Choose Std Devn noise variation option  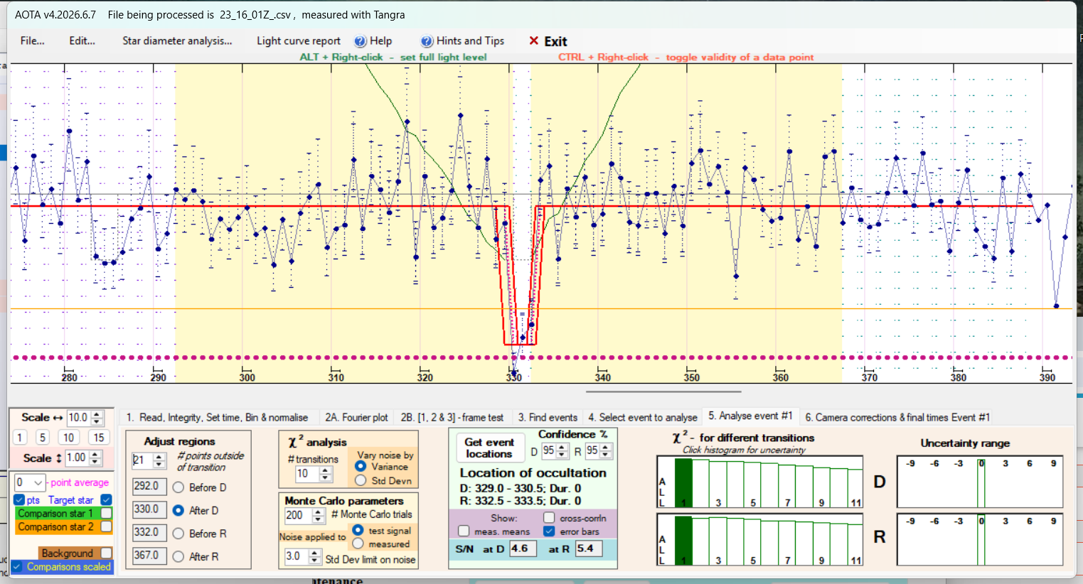(361, 480)
